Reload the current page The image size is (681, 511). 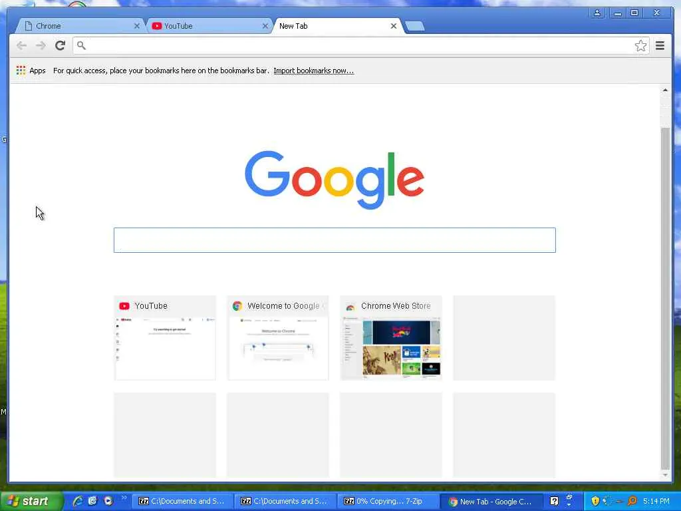60,45
